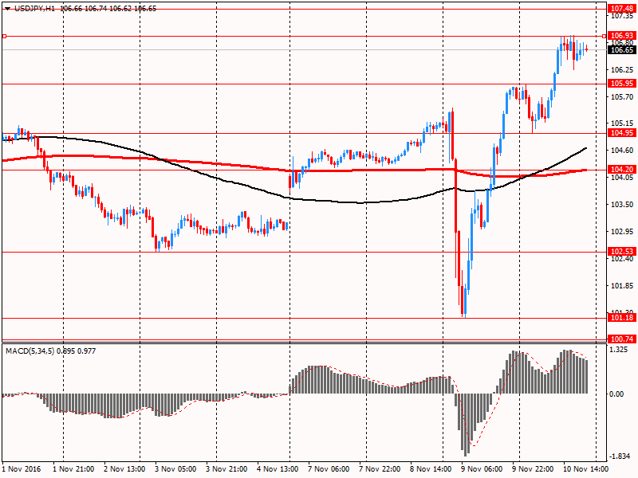Click the 107.35 price scale value
Image resolution: width=638 pixels, height=478 pixels.
tap(622, 16)
